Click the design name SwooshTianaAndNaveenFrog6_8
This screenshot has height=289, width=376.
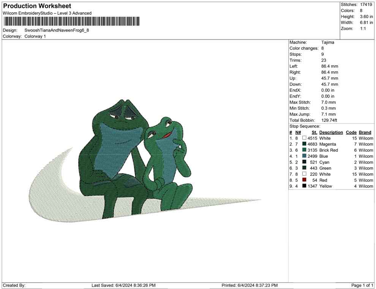[x=57, y=30]
